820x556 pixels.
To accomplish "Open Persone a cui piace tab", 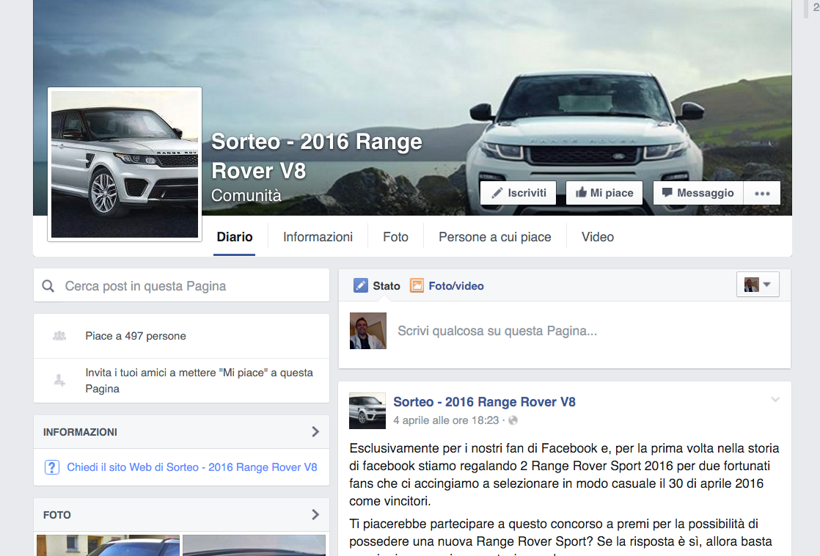I will pyautogui.click(x=494, y=237).
